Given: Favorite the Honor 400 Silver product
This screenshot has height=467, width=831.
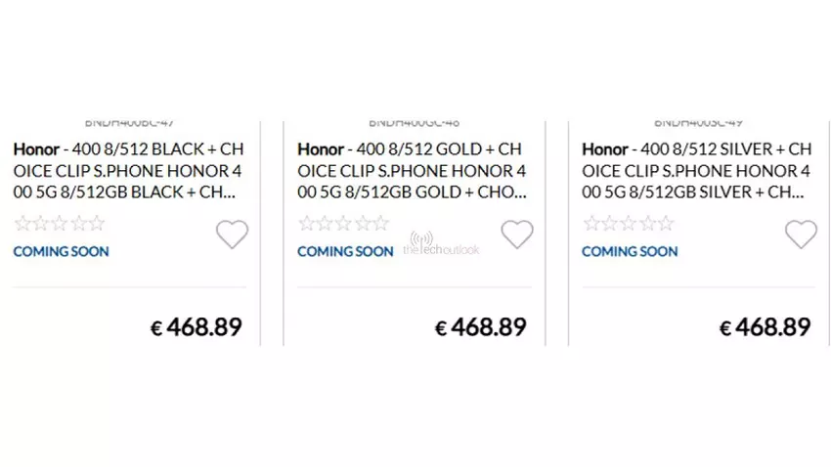Looking at the screenshot, I should [801, 234].
